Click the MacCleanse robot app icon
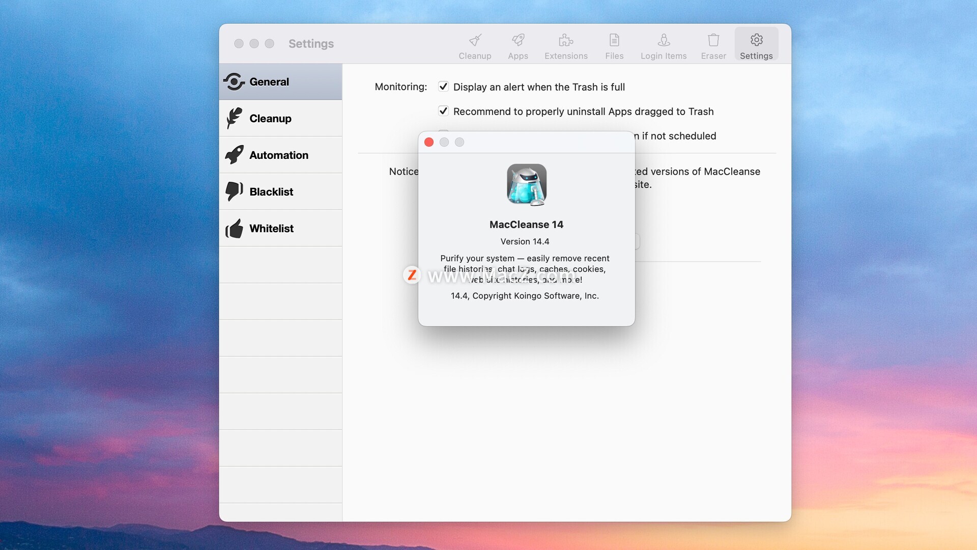977x550 pixels. point(527,184)
